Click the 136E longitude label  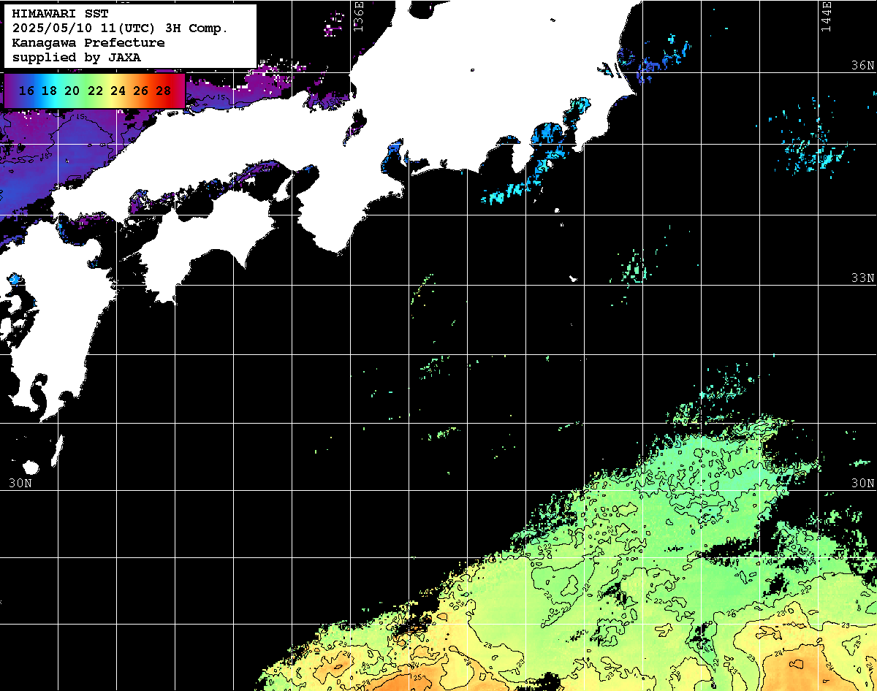358,16
